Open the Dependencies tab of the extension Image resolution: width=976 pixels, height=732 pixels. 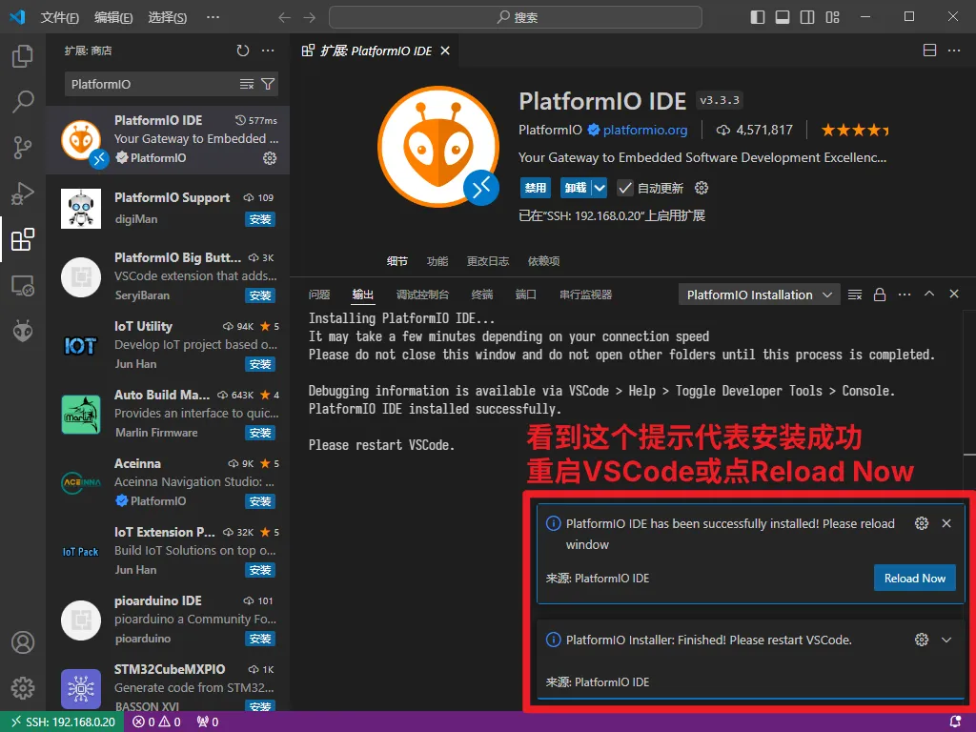coord(544,261)
